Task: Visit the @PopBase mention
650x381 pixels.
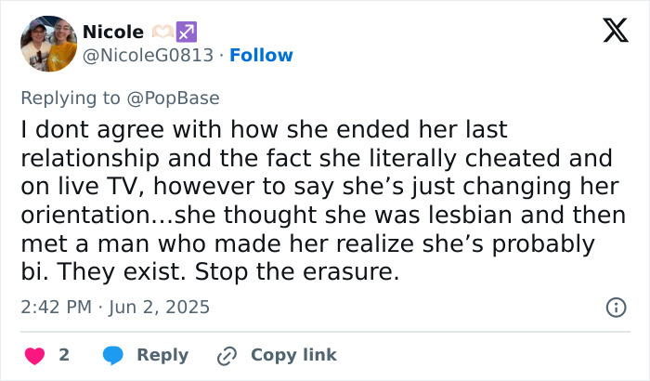Action: click(180, 97)
